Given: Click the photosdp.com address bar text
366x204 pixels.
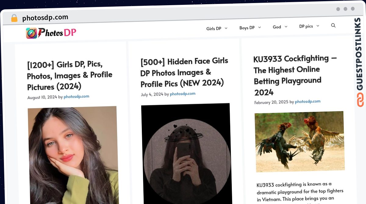Looking at the screenshot, I should coord(45,18).
